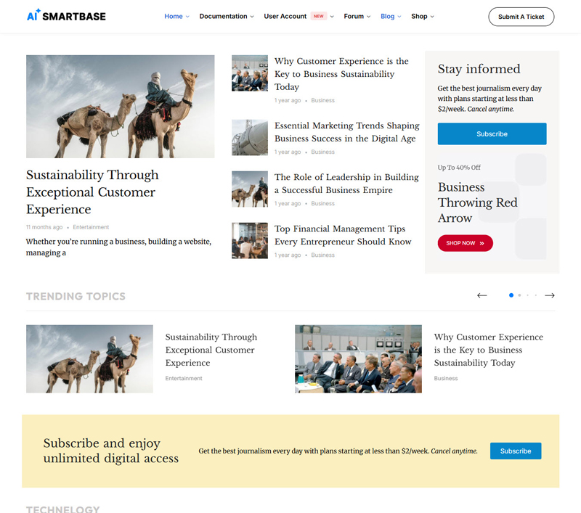The height and width of the screenshot is (513, 581).
Task: Select the first carousel pagination dot
Action: [511, 295]
